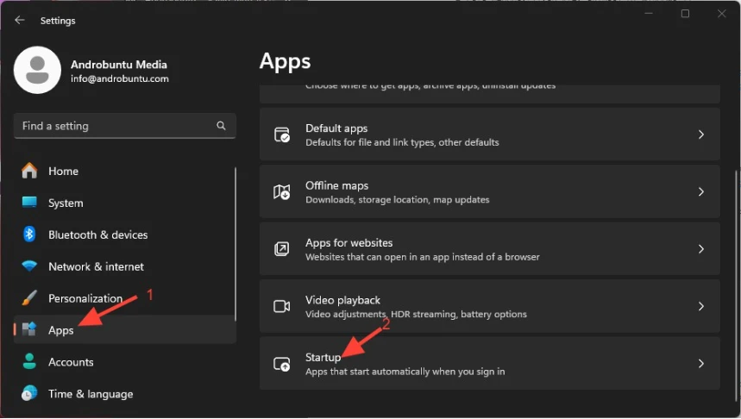Click the user profile avatar picture
This screenshot has height=419, width=741.
37,70
